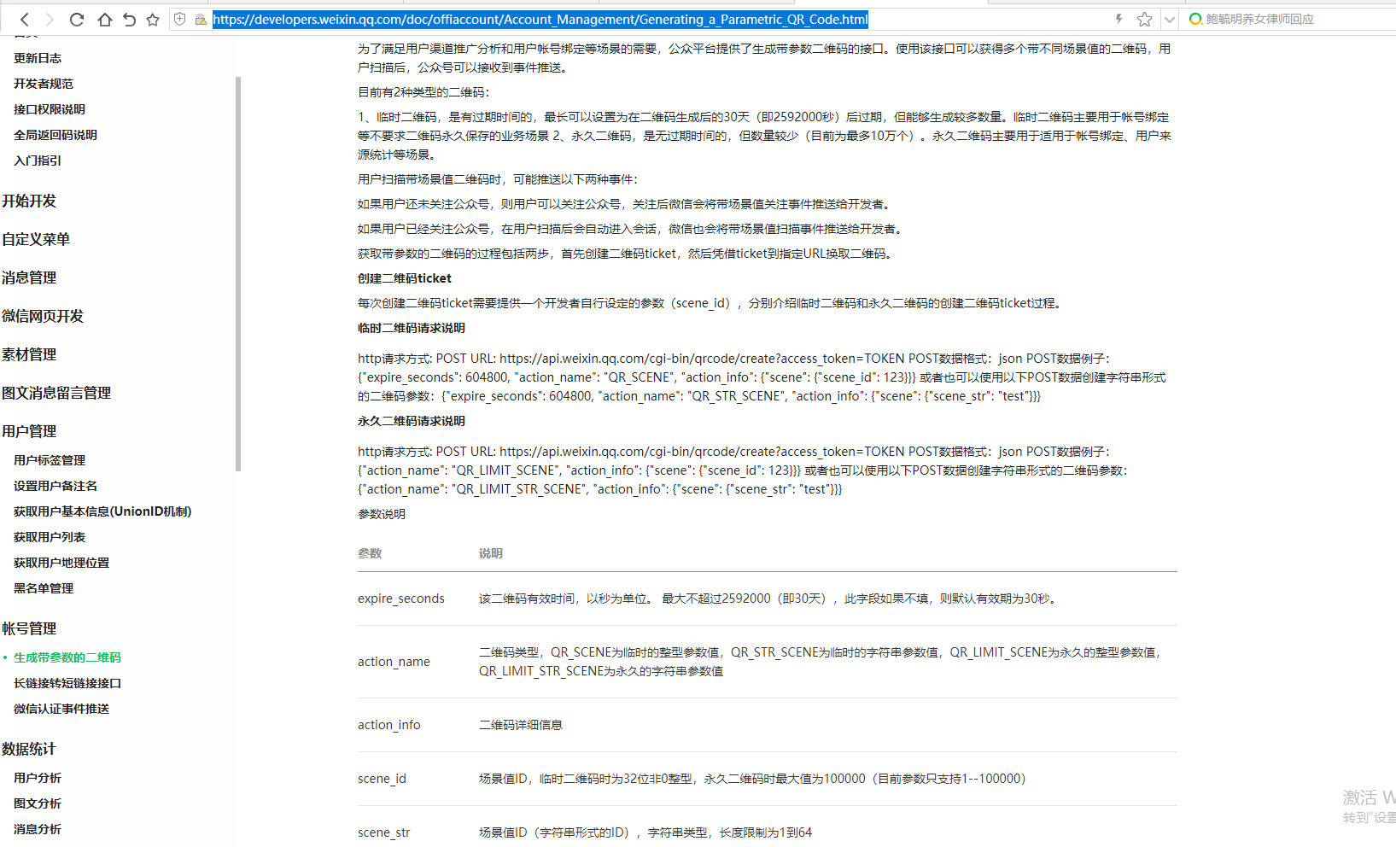Open 更新日志 in the sidebar
Image resolution: width=1396 pixels, height=847 pixels.
coord(38,58)
